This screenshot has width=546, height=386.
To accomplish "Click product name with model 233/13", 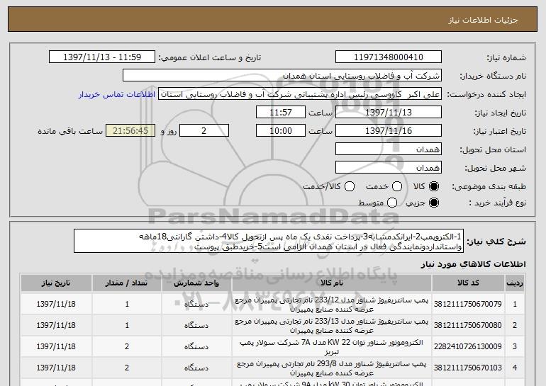I will [332, 326].
